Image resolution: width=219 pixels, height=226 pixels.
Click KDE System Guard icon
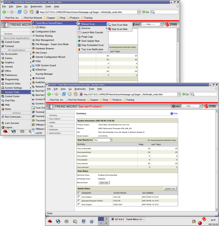click(33, 65)
